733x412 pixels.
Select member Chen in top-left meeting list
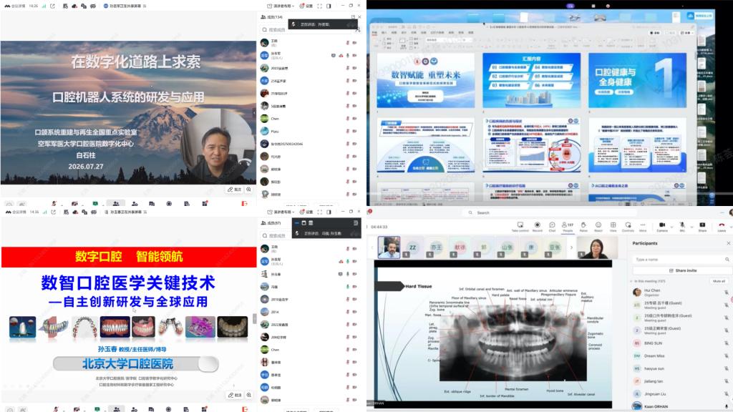[308, 119]
